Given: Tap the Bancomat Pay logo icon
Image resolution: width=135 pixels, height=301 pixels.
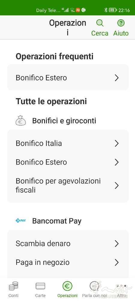Looking at the screenshot, I should pyautogui.click(x=21, y=221).
